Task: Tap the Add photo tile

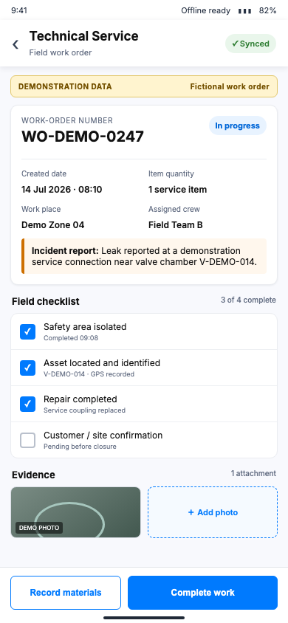Action: pyautogui.click(x=213, y=512)
